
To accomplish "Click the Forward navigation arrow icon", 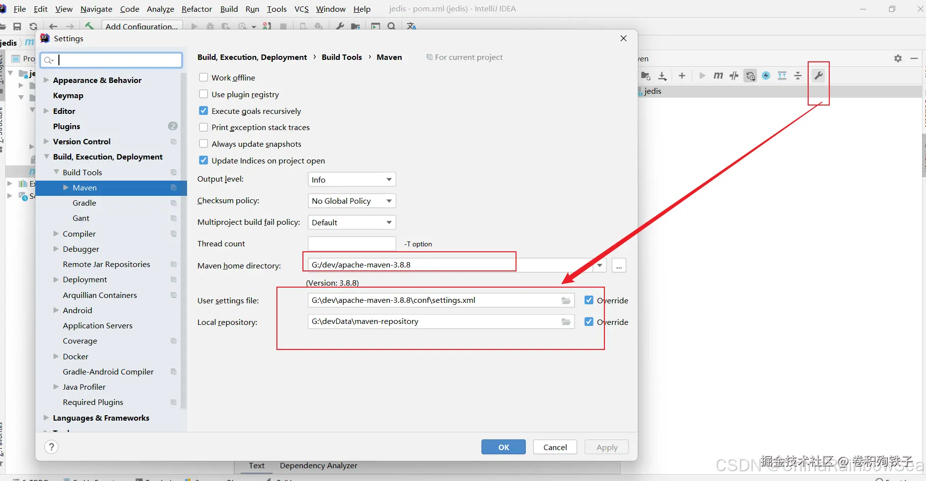I will [70, 27].
